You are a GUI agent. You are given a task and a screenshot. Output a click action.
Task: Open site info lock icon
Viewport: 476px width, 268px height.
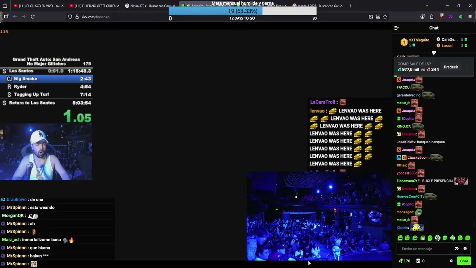77,17
